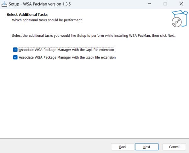
Task: Click the empty title bar space right of the title
Action: [x=110, y=4]
